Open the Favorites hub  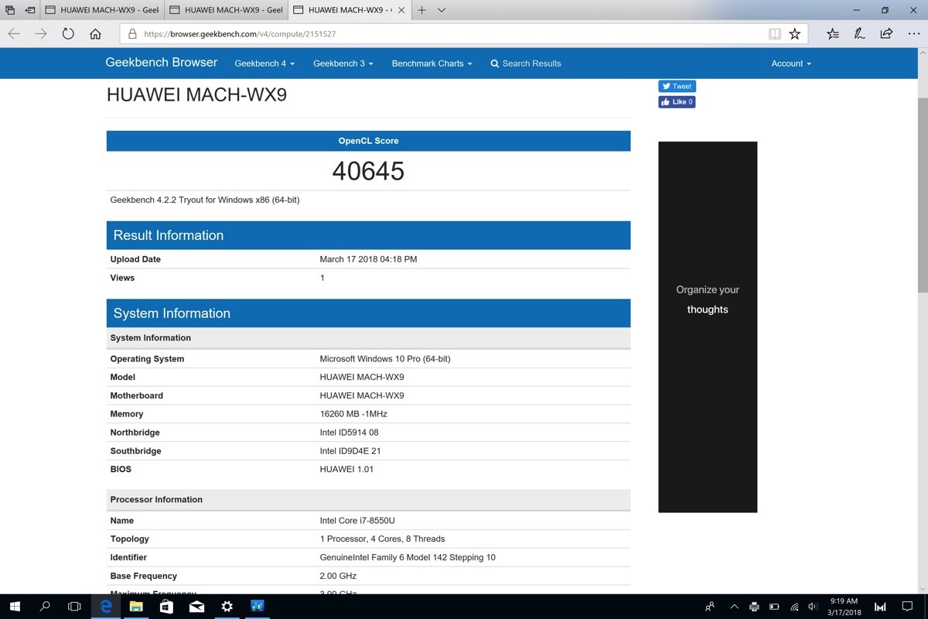(x=832, y=34)
